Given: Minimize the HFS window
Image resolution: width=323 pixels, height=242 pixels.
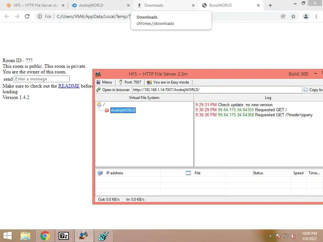Looking at the screenshot, I should pyautogui.click(x=315, y=74).
